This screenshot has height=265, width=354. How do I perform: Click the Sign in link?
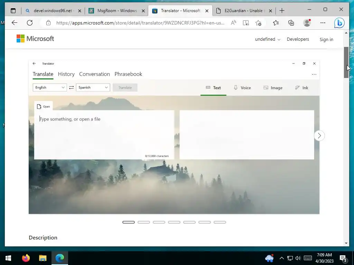point(326,39)
